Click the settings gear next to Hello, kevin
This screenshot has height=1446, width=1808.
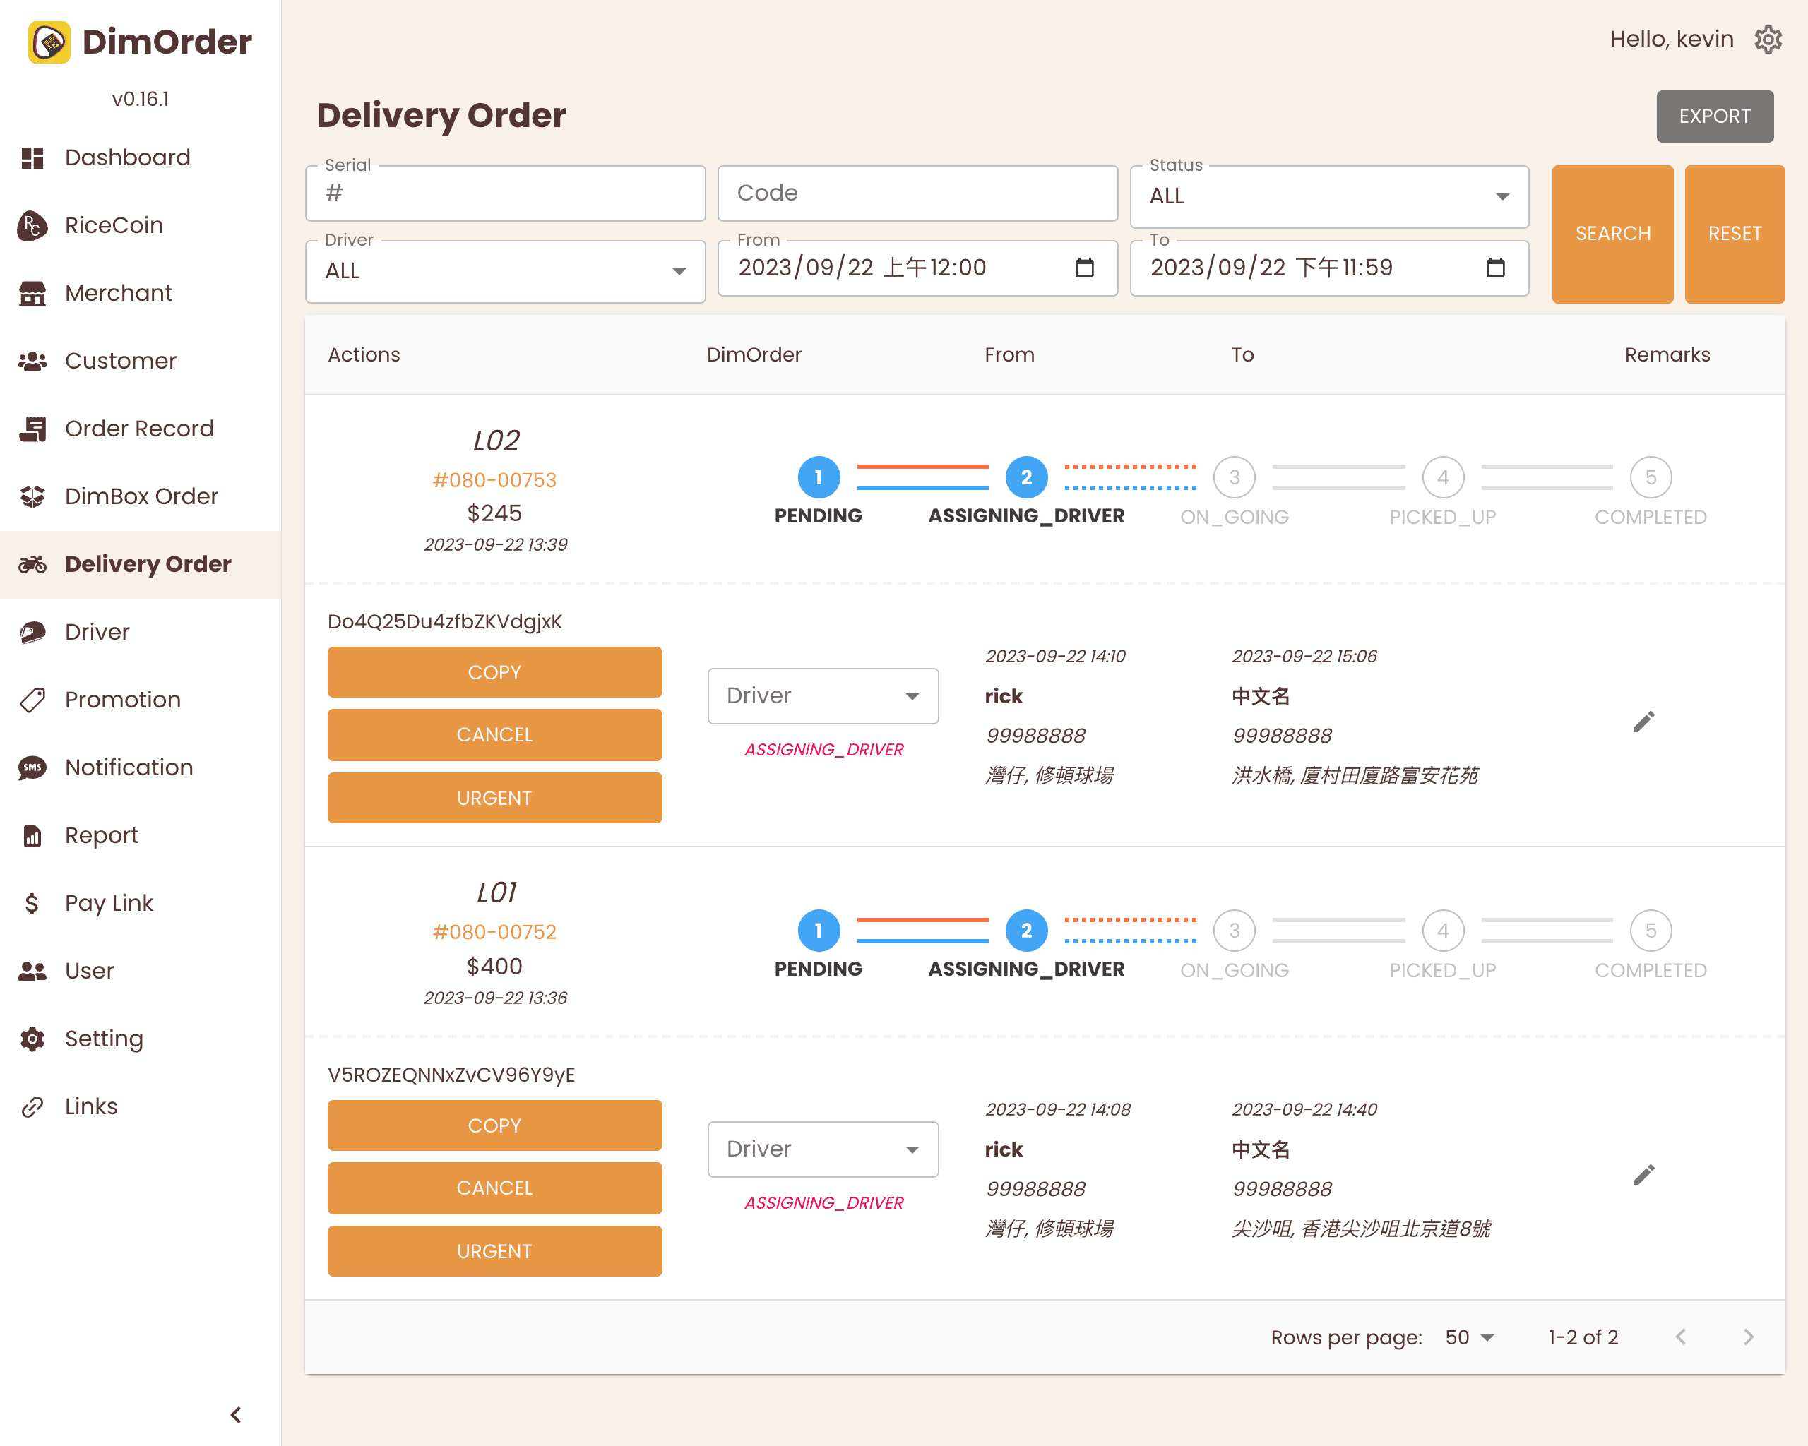(1768, 40)
